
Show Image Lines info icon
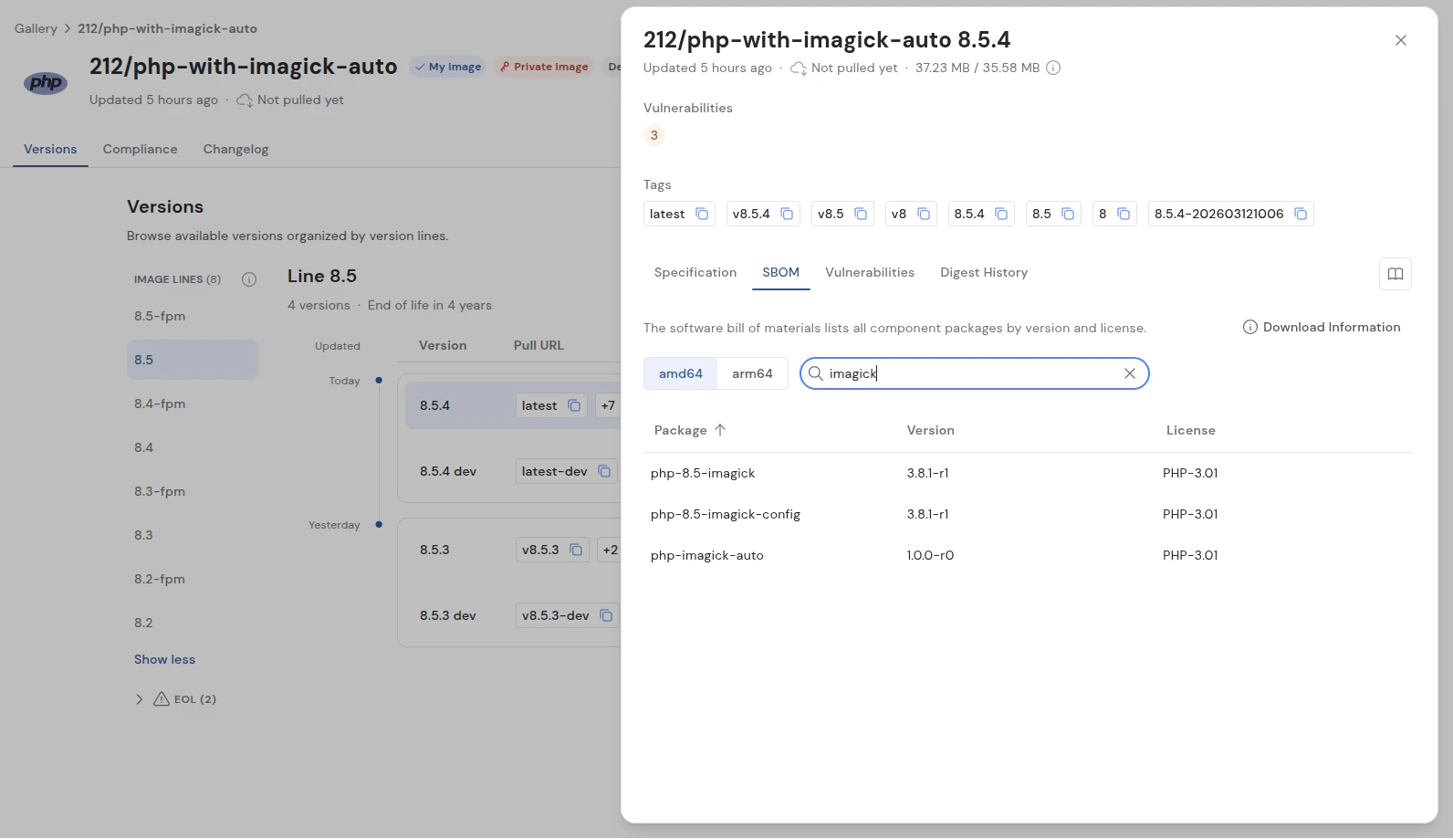[249, 279]
